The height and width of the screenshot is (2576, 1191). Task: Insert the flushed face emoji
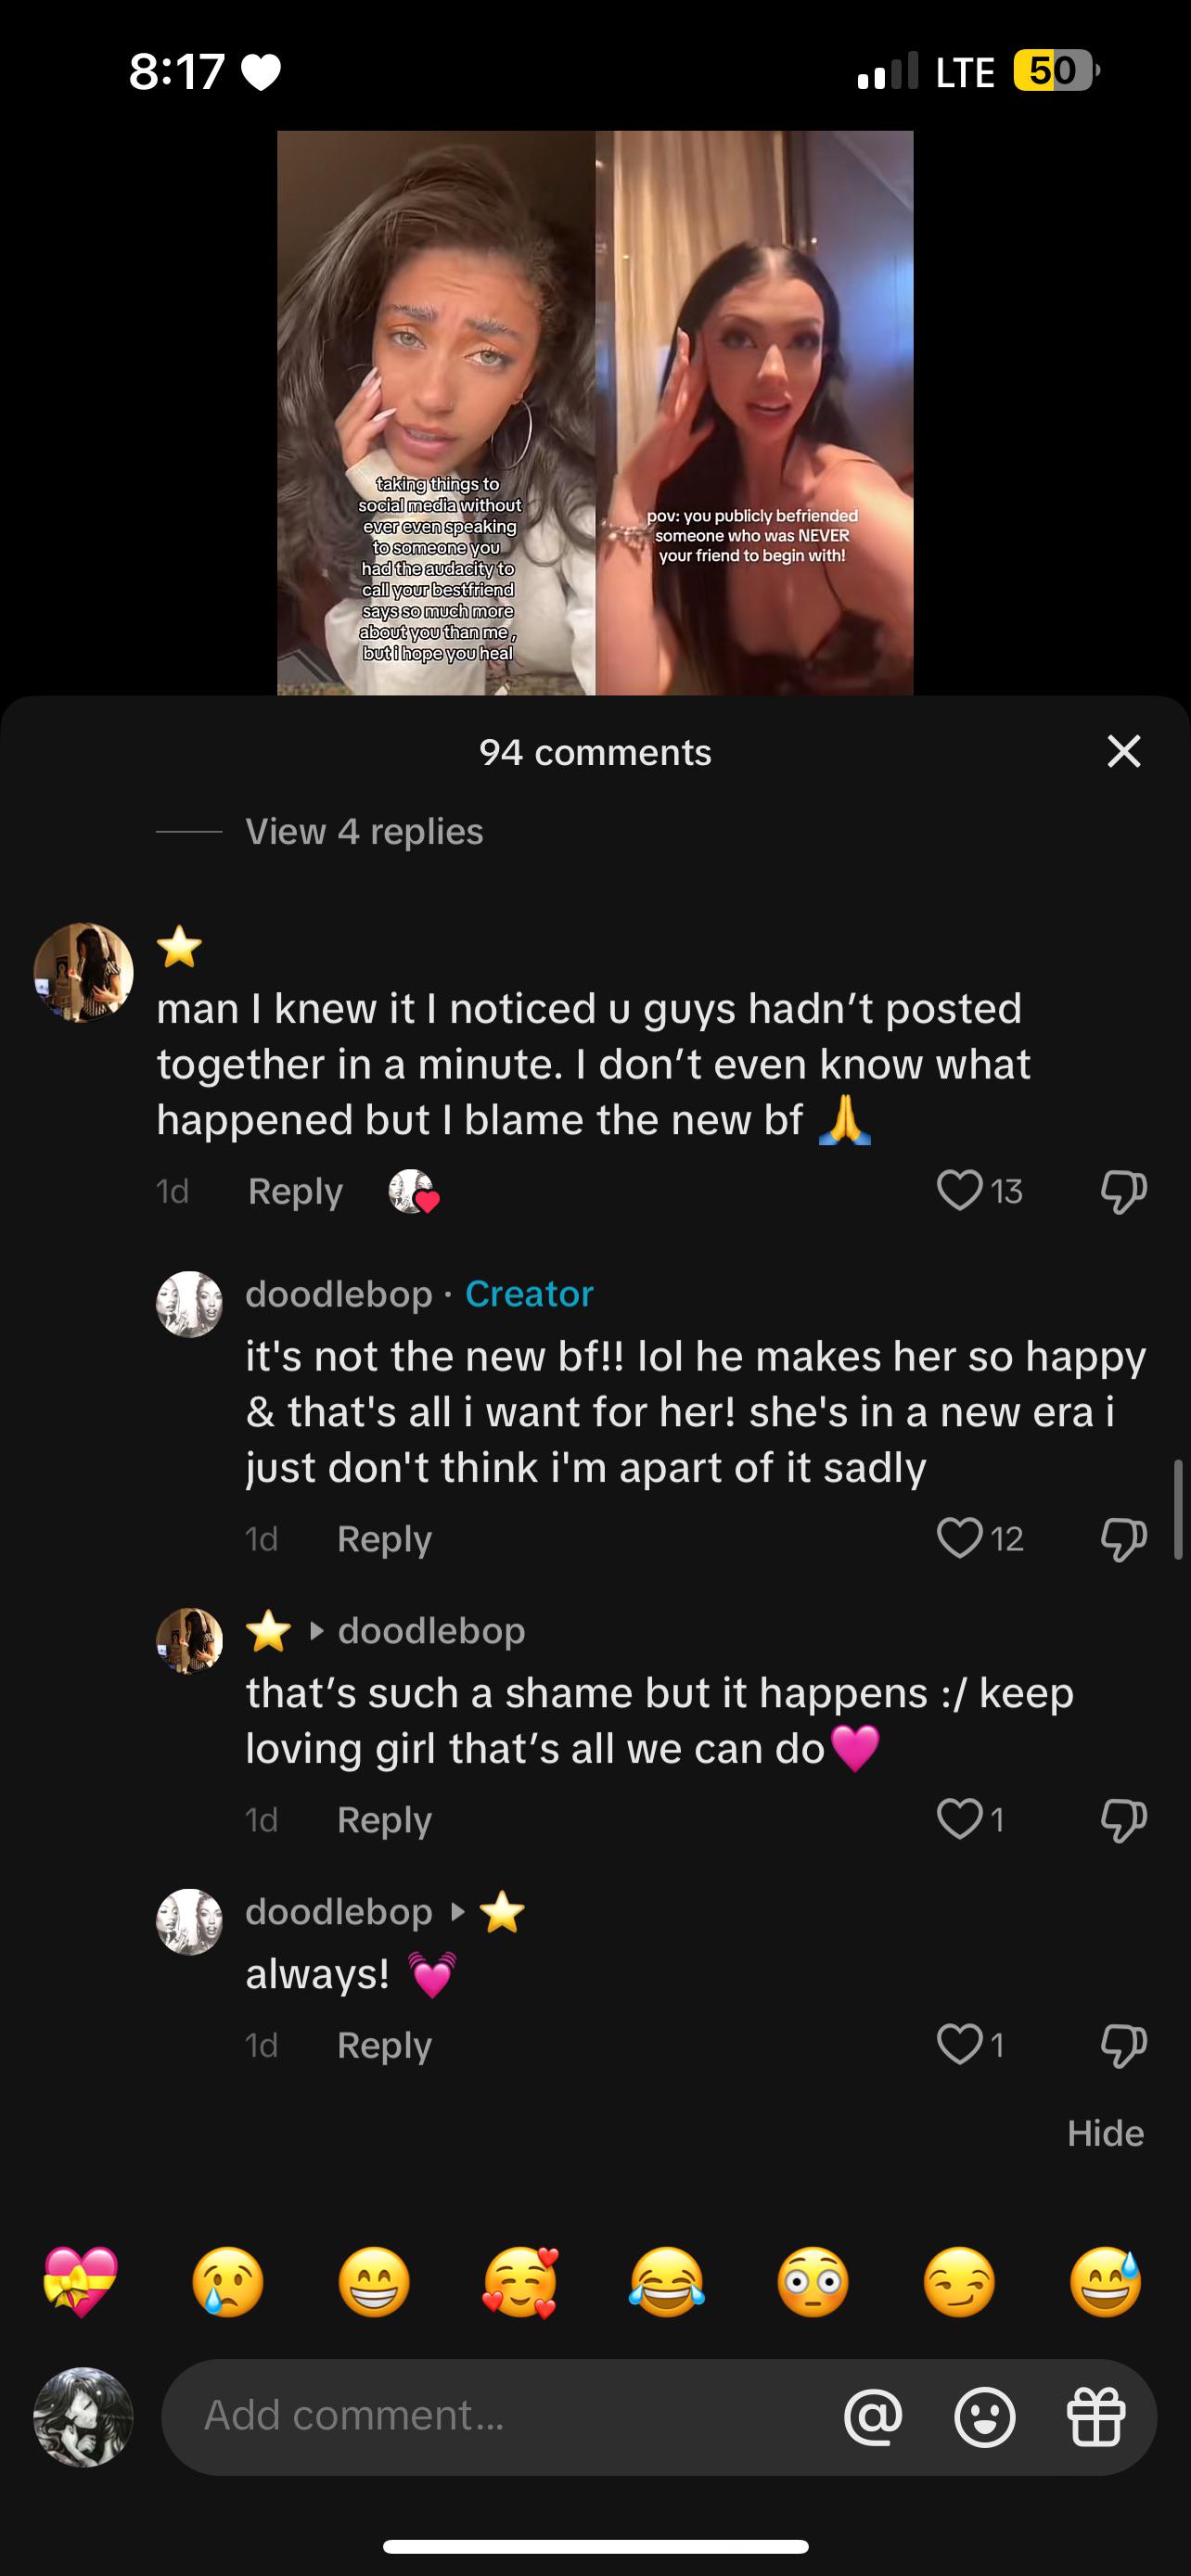[813, 2282]
